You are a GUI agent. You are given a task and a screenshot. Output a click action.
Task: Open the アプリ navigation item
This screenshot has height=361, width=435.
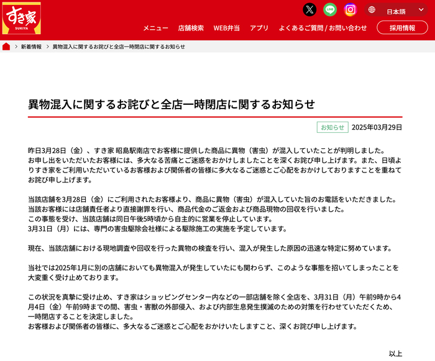(259, 28)
